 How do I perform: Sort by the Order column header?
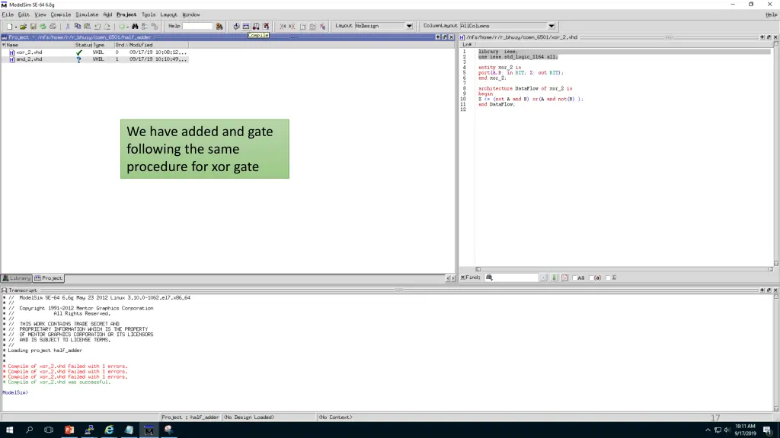pos(121,45)
